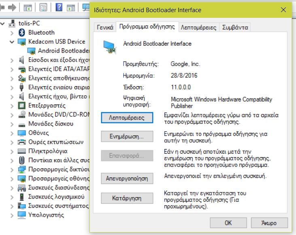Click the Android Bootloader device icon in tree
296x235 pixels.
[x=31, y=51]
